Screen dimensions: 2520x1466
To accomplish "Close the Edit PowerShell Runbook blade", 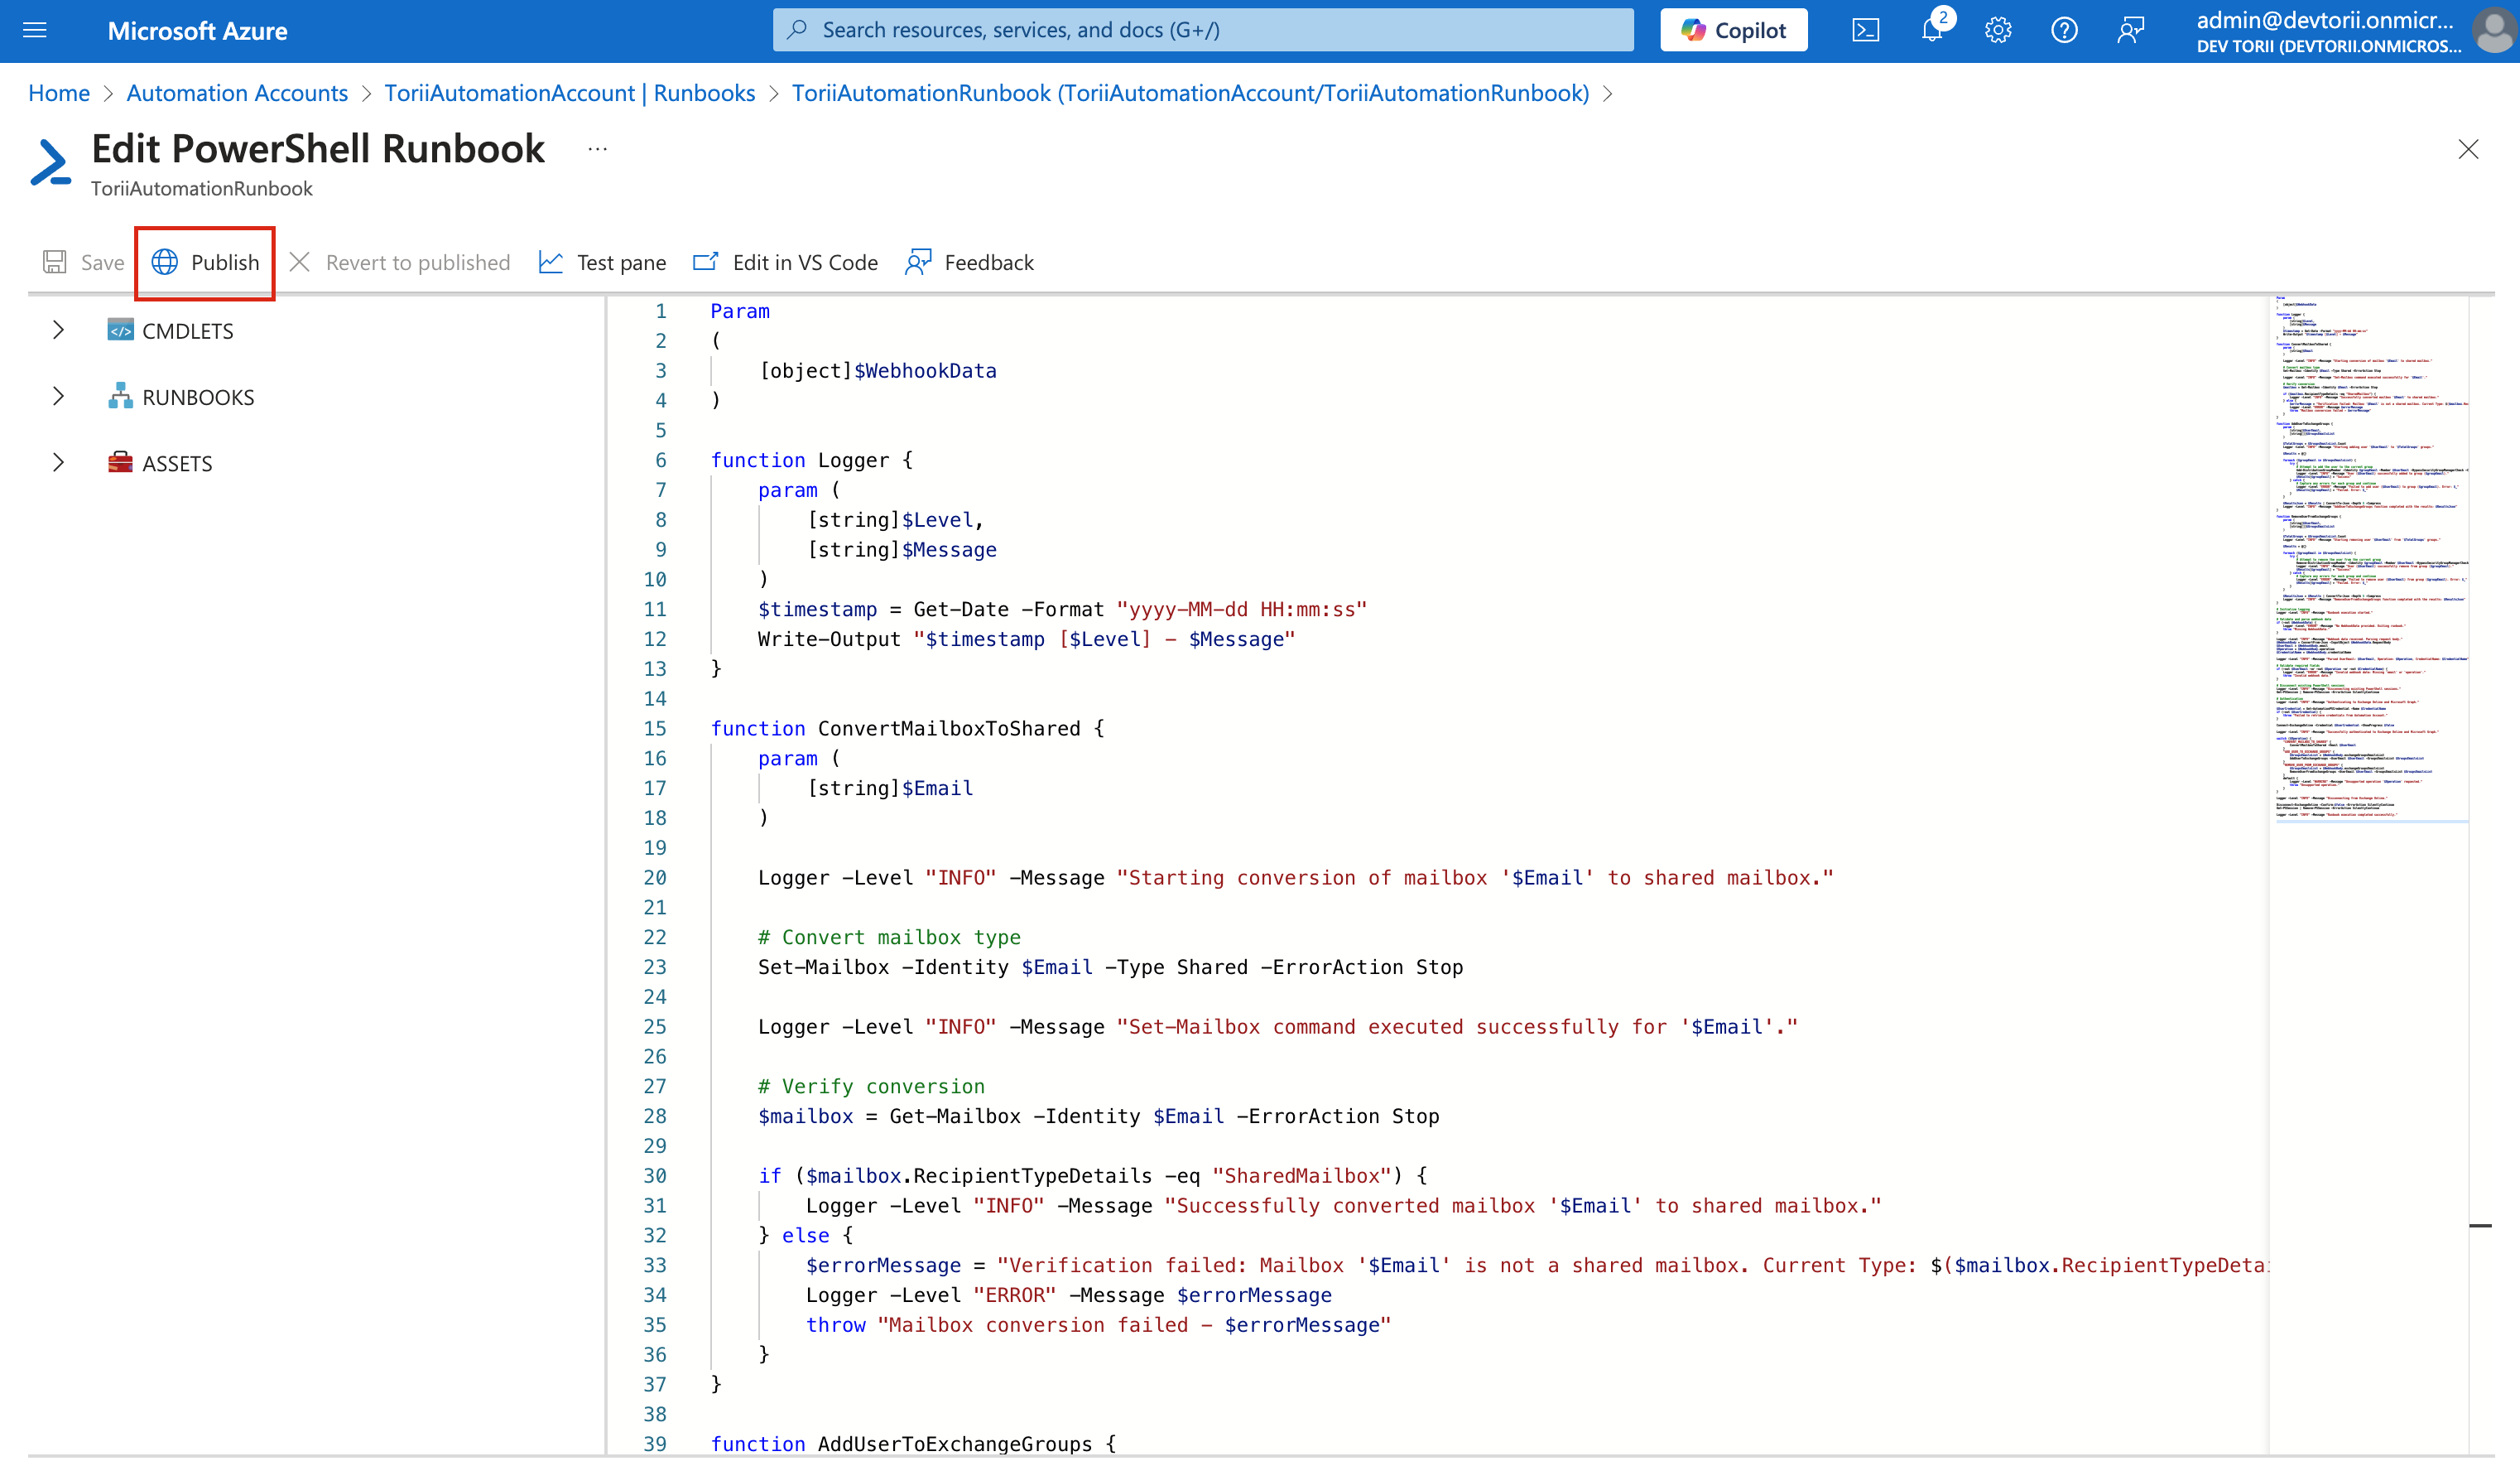I will (x=2468, y=149).
